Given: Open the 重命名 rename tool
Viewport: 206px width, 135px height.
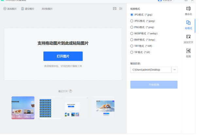Looking at the screenshot, I should (x=188, y=11).
